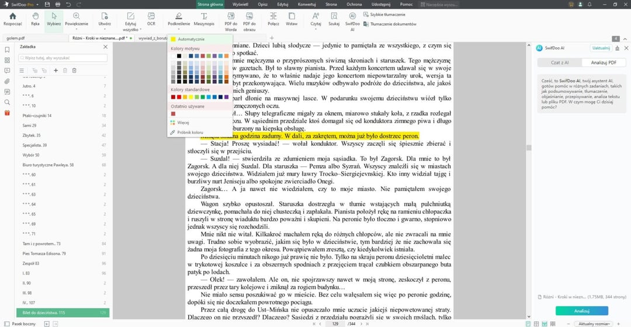Open the attachments paperclip sidebar icon
The width and height of the screenshot is (631, 327).
(x=7, y=81)
